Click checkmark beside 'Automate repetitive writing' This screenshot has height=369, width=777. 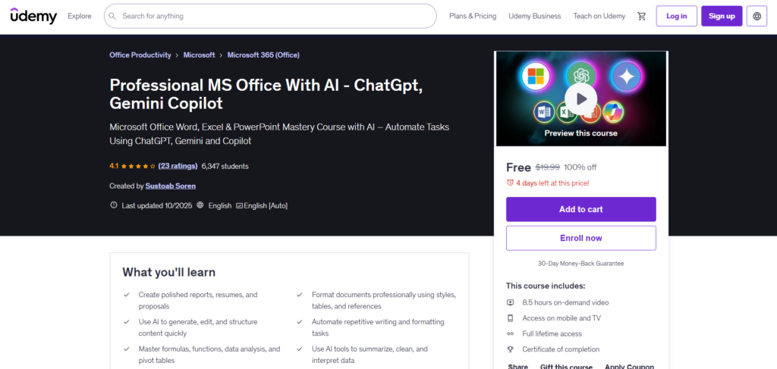tap(300, 322)
